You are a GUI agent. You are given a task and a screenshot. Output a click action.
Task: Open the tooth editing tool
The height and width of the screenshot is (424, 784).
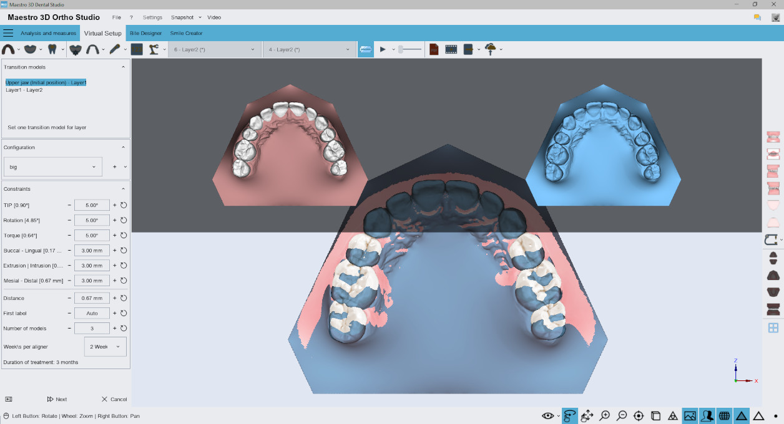click(53, 49)
